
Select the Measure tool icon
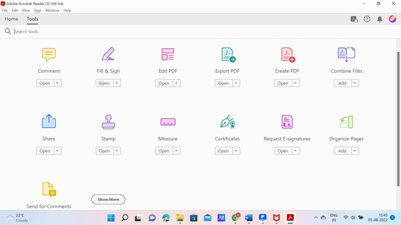pos(168,122)
